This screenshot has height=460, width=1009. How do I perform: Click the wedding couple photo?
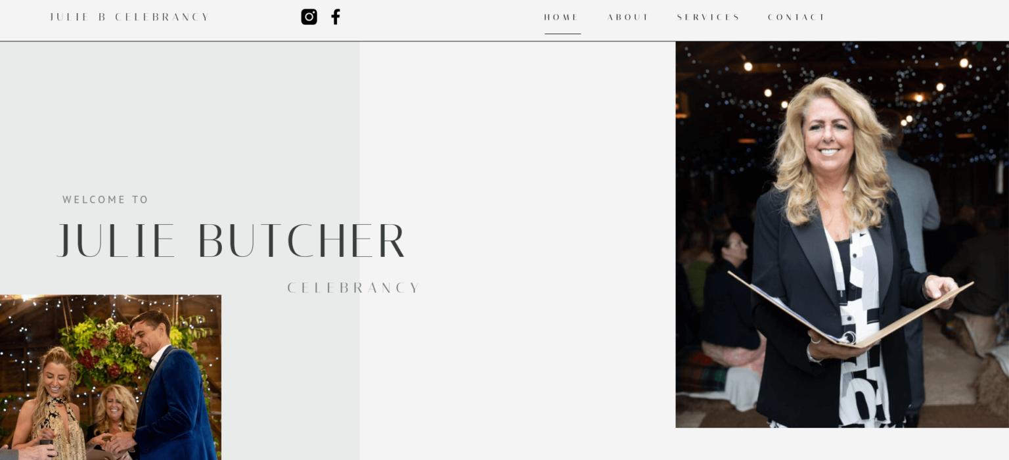point(110,377)
